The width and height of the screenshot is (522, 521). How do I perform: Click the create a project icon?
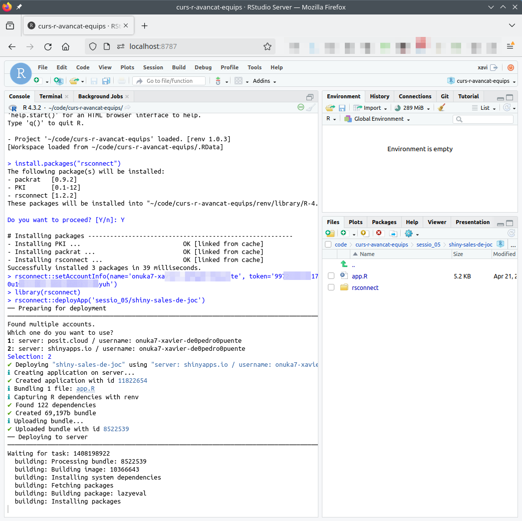click(59, 81)
